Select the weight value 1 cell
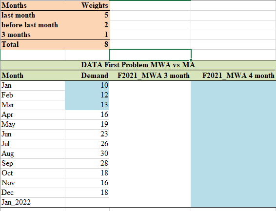This screenshot has width=276, height=211. (87, 35)
